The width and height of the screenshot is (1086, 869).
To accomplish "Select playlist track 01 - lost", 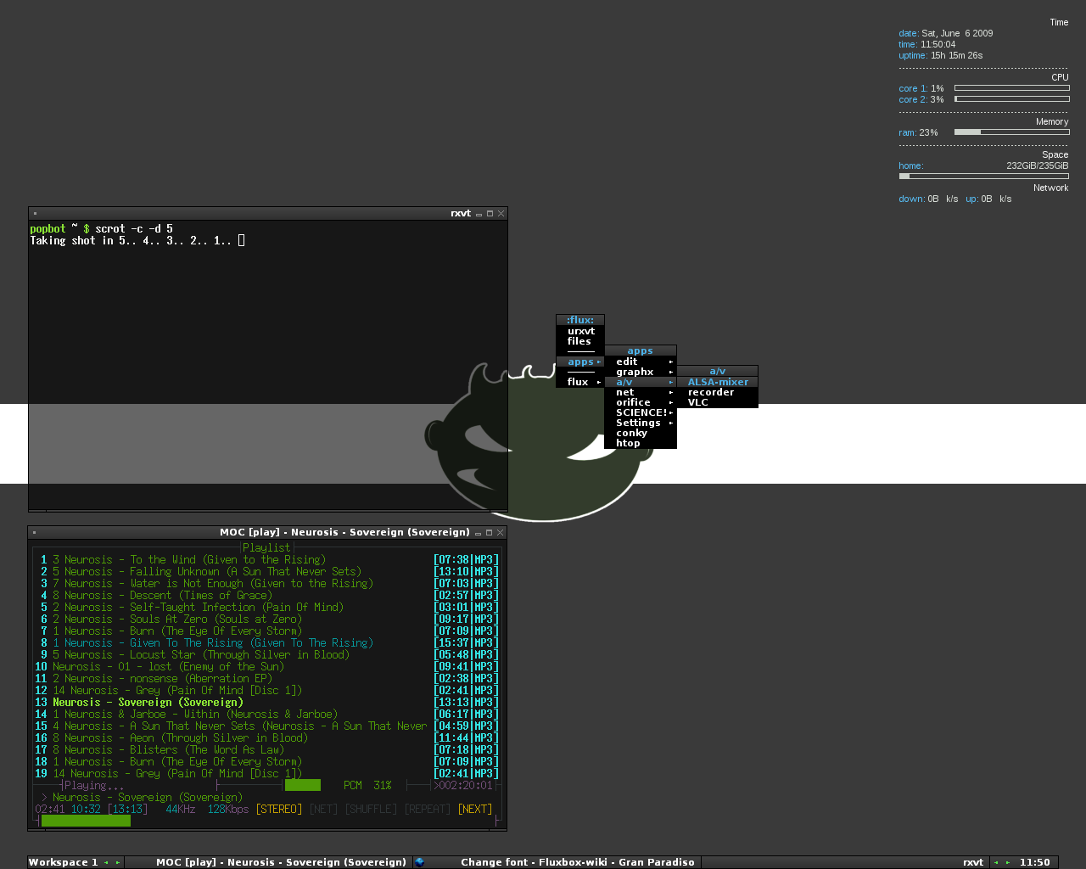I will [267, 666].
